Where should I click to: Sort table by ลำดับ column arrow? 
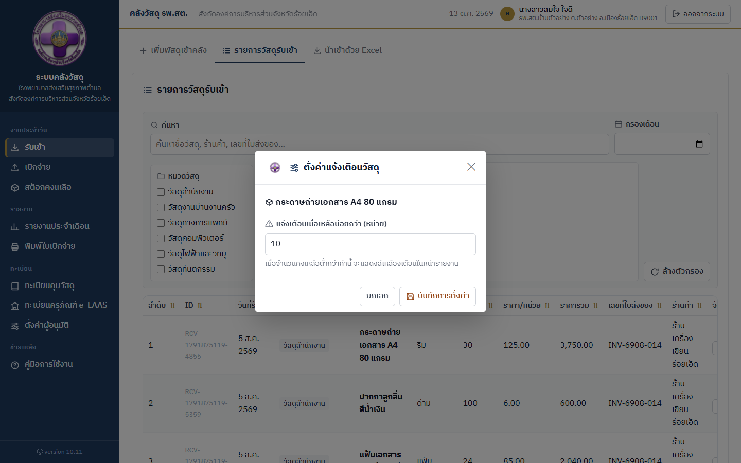(x=172, y=305)
